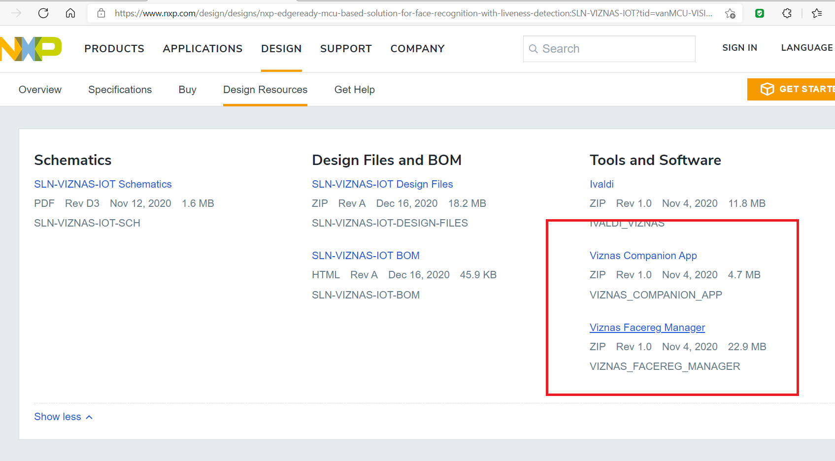The height and width of the screenshot is (461, 835).
Task: Open the SUPPORT menu
Action: (346, 49)
